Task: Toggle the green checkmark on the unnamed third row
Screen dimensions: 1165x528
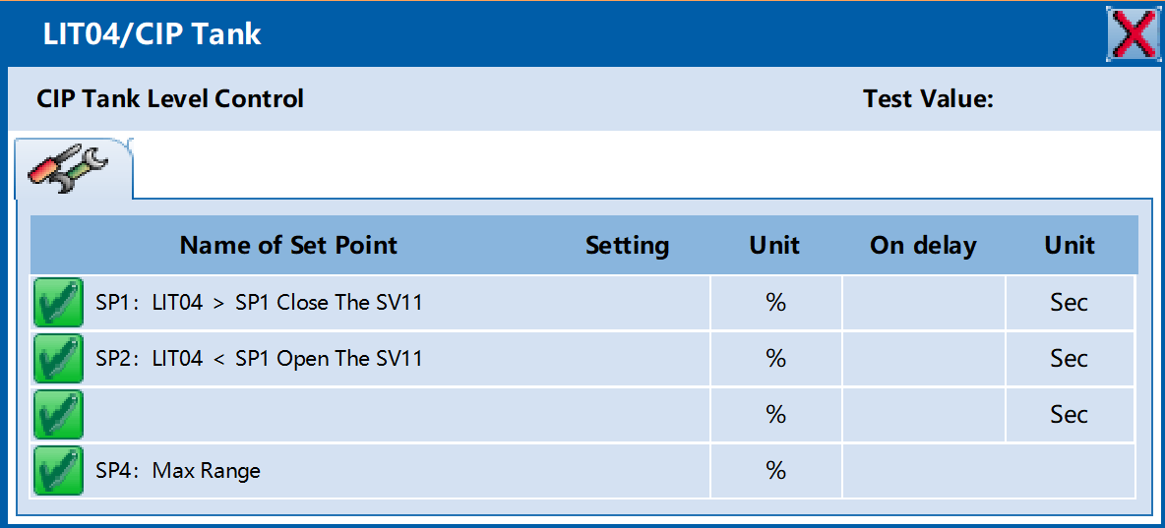Action: 58,414
